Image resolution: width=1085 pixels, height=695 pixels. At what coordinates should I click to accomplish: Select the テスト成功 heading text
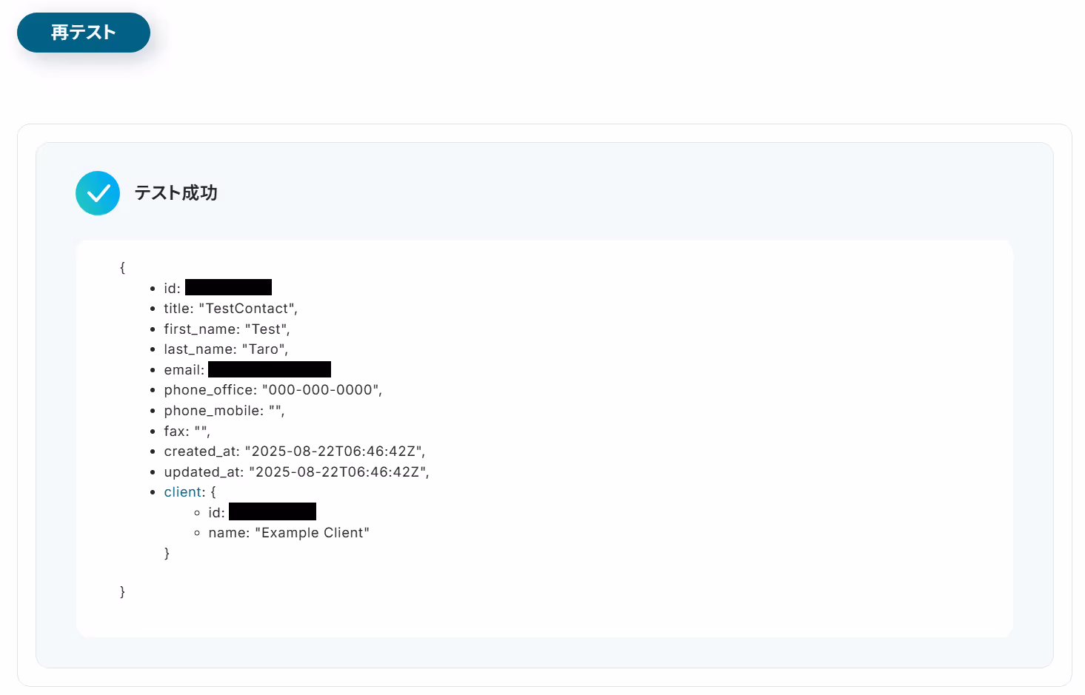[176, 193]
